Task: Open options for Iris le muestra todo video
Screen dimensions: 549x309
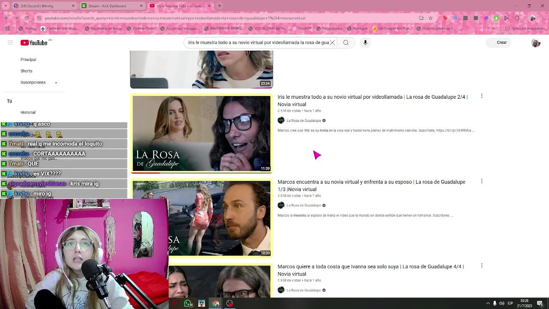Action: (x=482, y=96)
